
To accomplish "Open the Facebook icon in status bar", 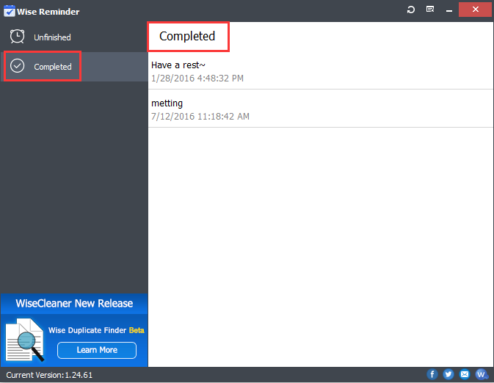I will point(432,374).
